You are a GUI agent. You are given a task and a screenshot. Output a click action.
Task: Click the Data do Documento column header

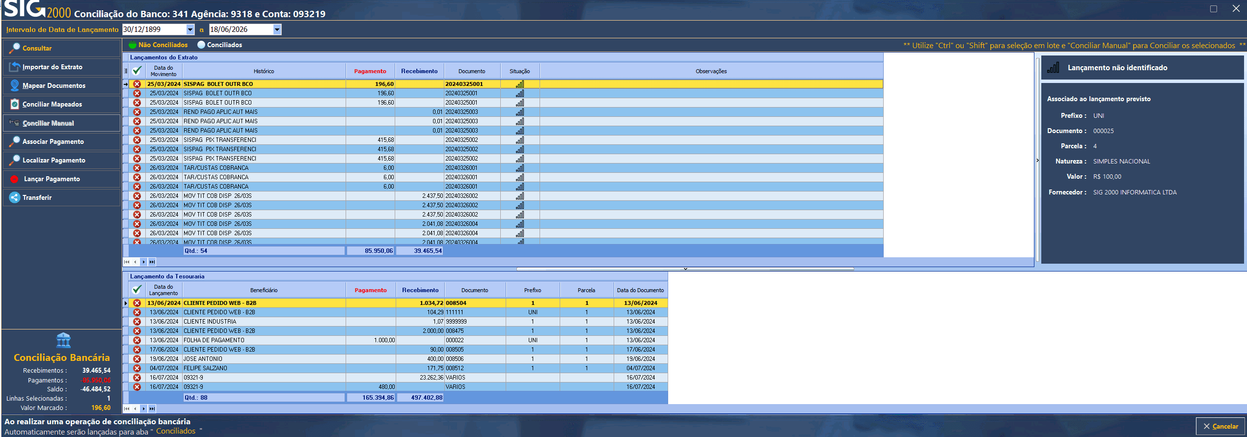(640, 290)
